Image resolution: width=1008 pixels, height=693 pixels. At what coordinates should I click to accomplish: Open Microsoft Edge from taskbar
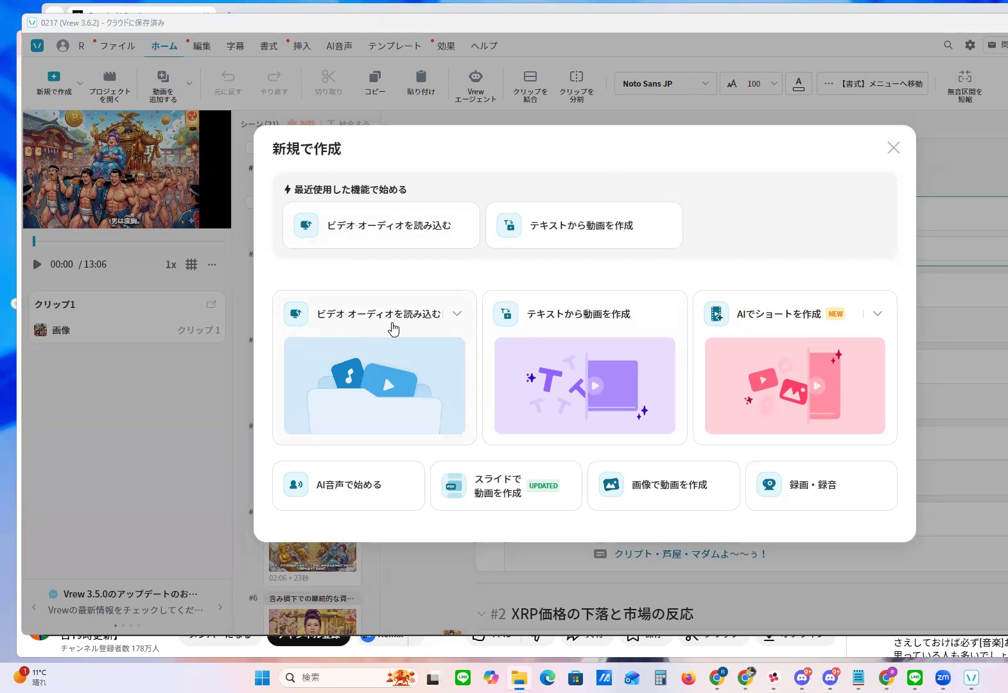(x=547, y=678)
